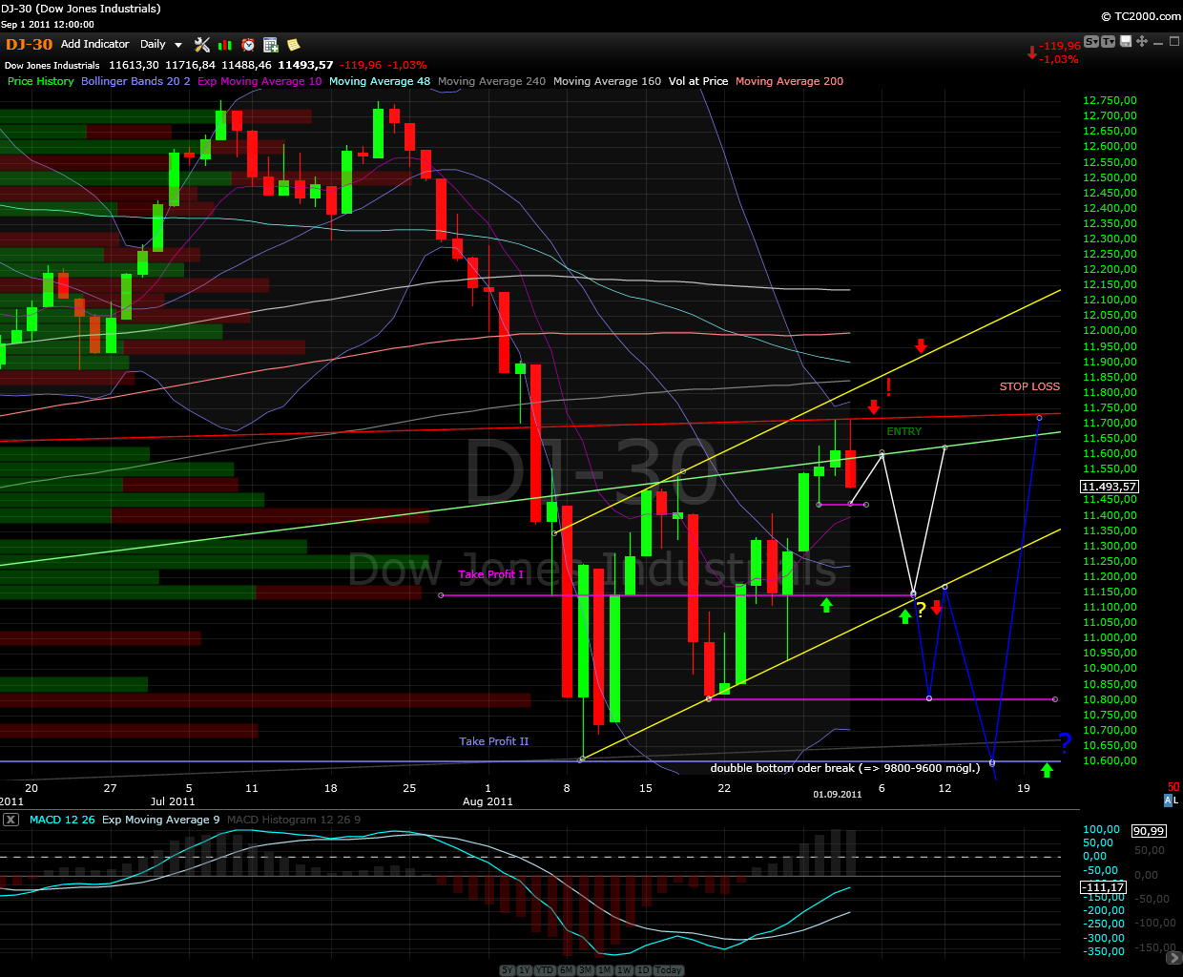Close the MACD pane with its X button
The width and height of the screenshot is (1183, 977).
[9, 819]
